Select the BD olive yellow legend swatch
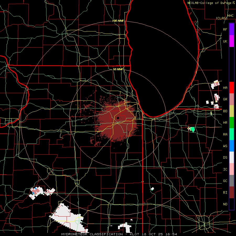Screen dimensions: 236x236 [232, 111]
